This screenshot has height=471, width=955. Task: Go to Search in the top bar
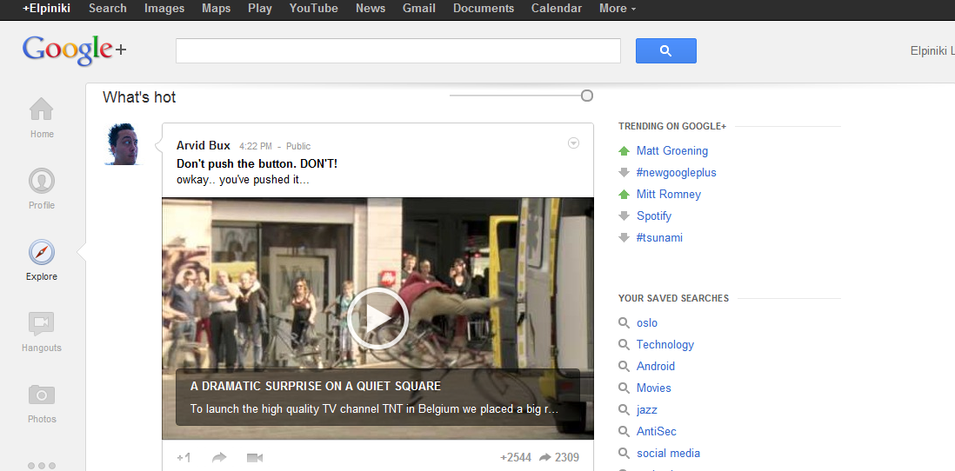108,9
